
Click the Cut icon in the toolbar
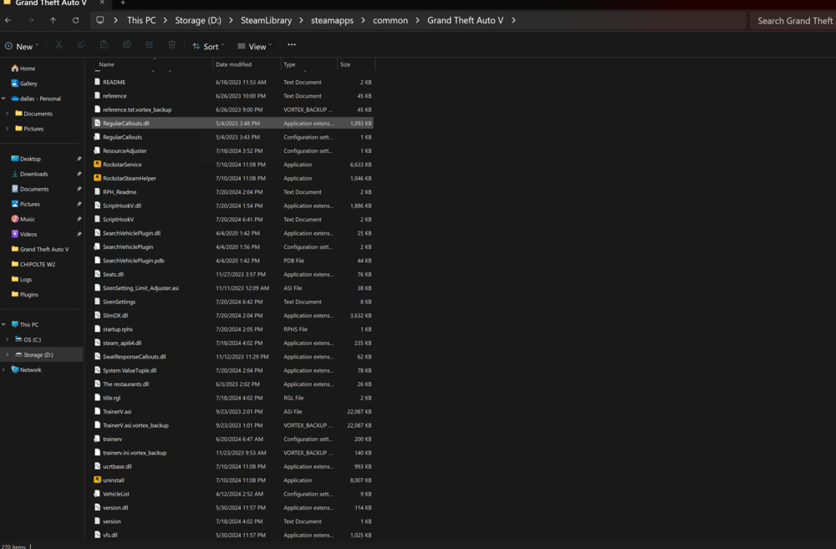[x=58, y=46]
